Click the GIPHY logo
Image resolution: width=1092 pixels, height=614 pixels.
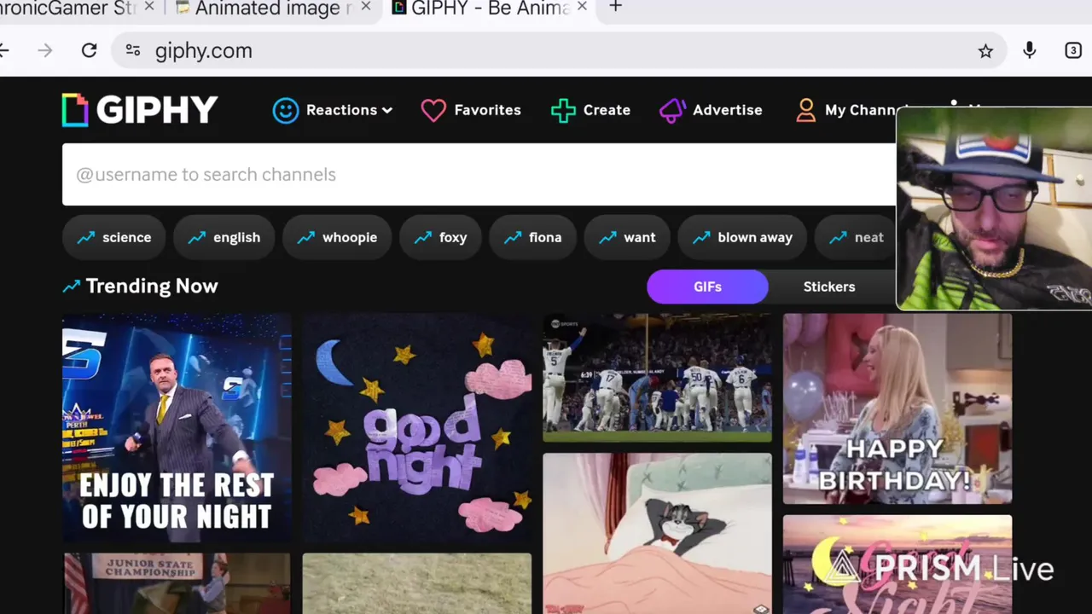(140, 110)
